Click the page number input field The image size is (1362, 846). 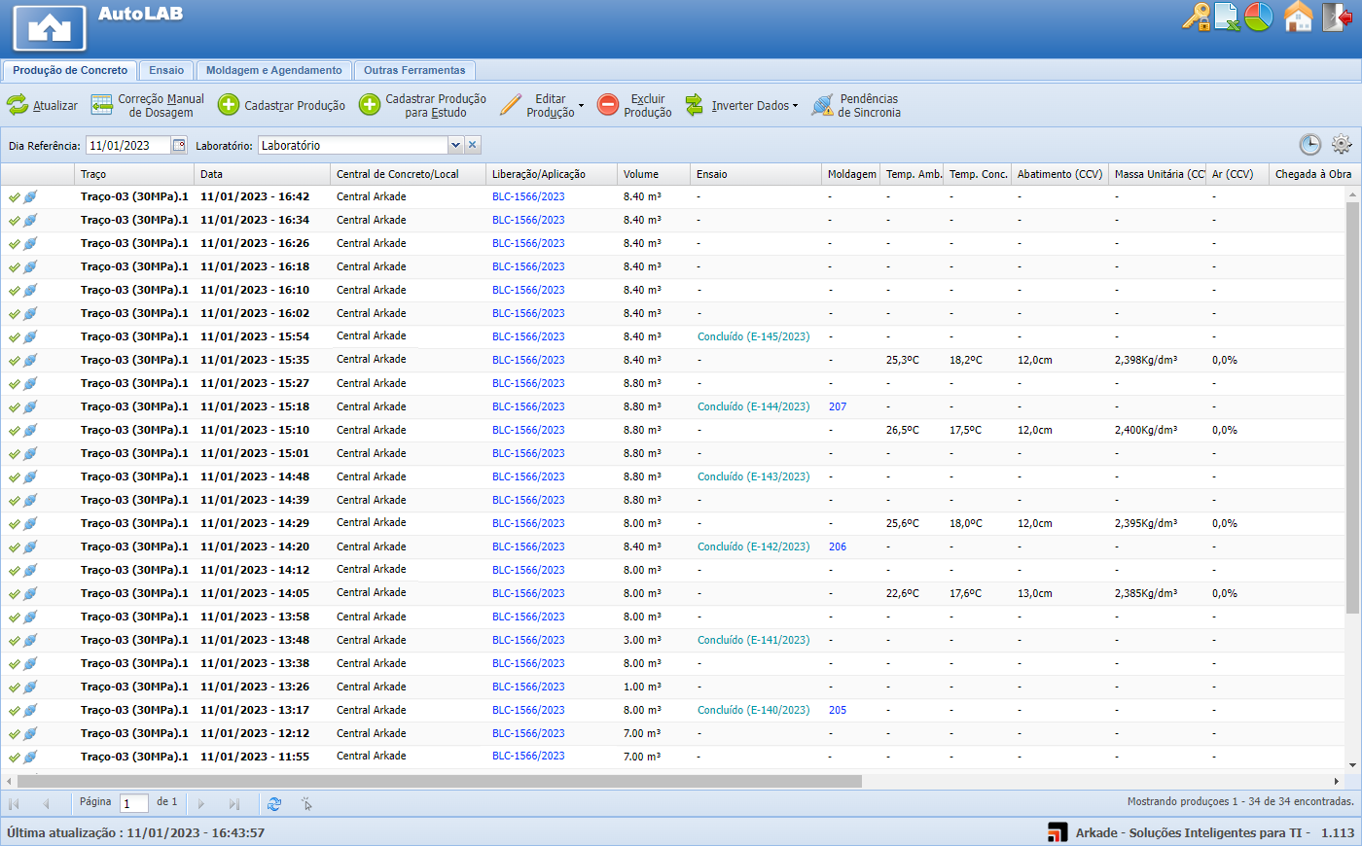[134, 803]
